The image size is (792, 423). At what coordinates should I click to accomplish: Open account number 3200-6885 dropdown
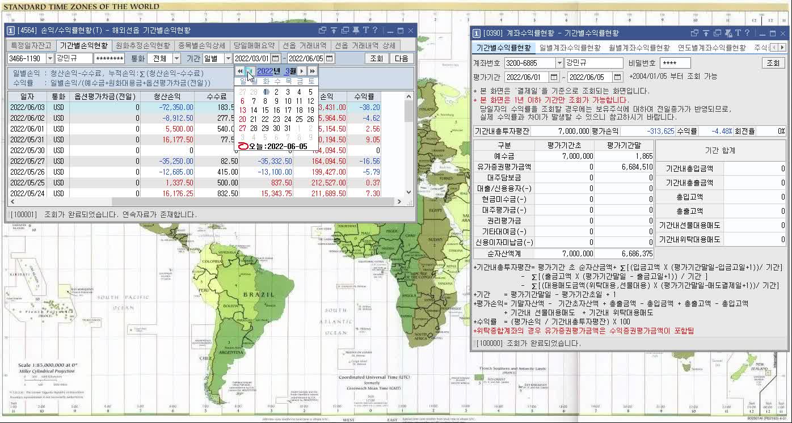coord(559,63)
